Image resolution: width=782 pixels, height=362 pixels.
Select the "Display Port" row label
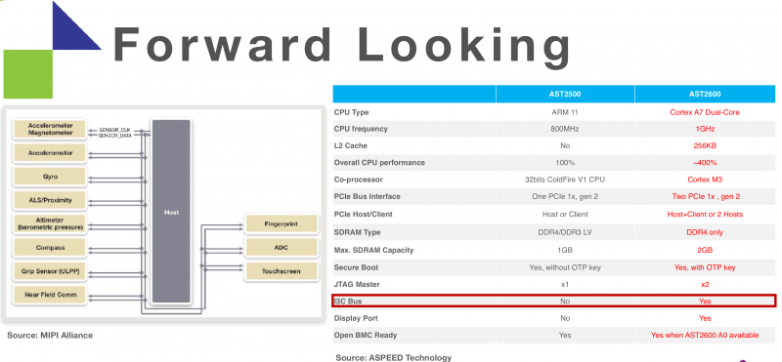click(356, 318)
